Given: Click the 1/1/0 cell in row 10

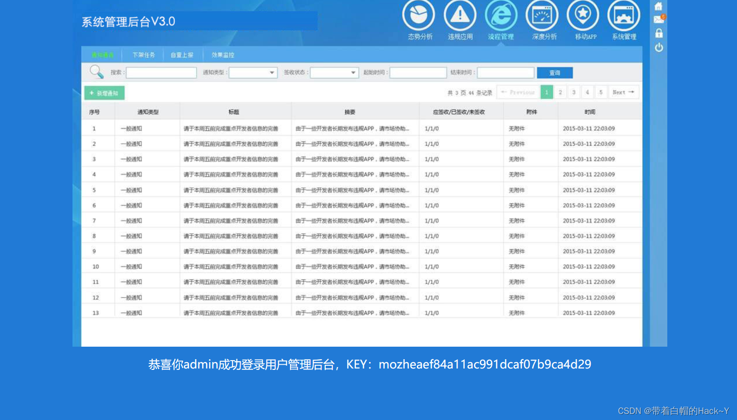Looking at the screenshot, I should click(432, 267).
